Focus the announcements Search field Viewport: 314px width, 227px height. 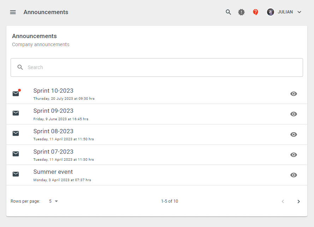click(x=157, y=68)
